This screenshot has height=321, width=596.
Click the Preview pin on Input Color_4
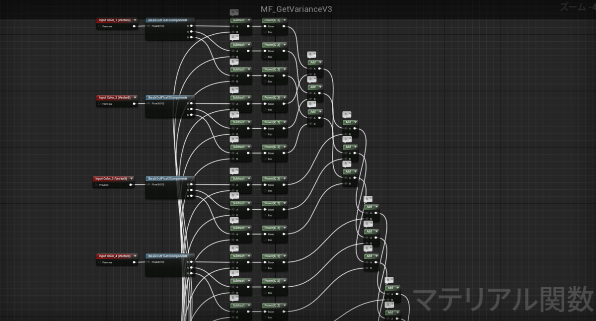(100, 262)
